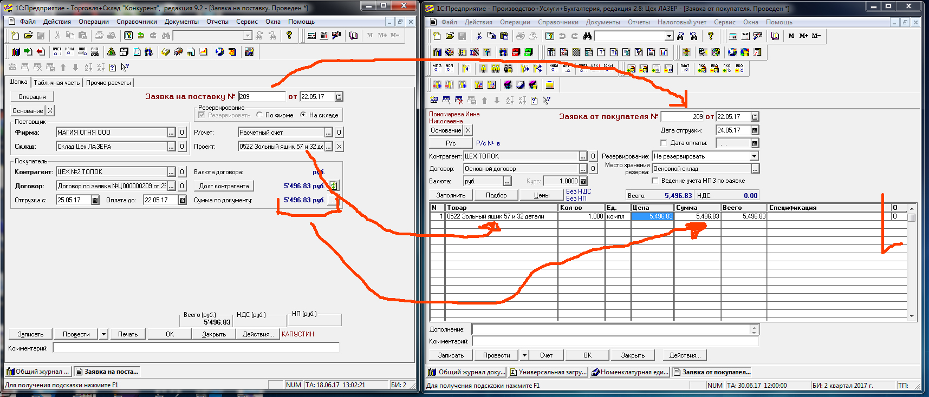Expand the 'Резервирование' dropdown in right window
Viewport: 929px width, 397px height.
coord(753,156)
